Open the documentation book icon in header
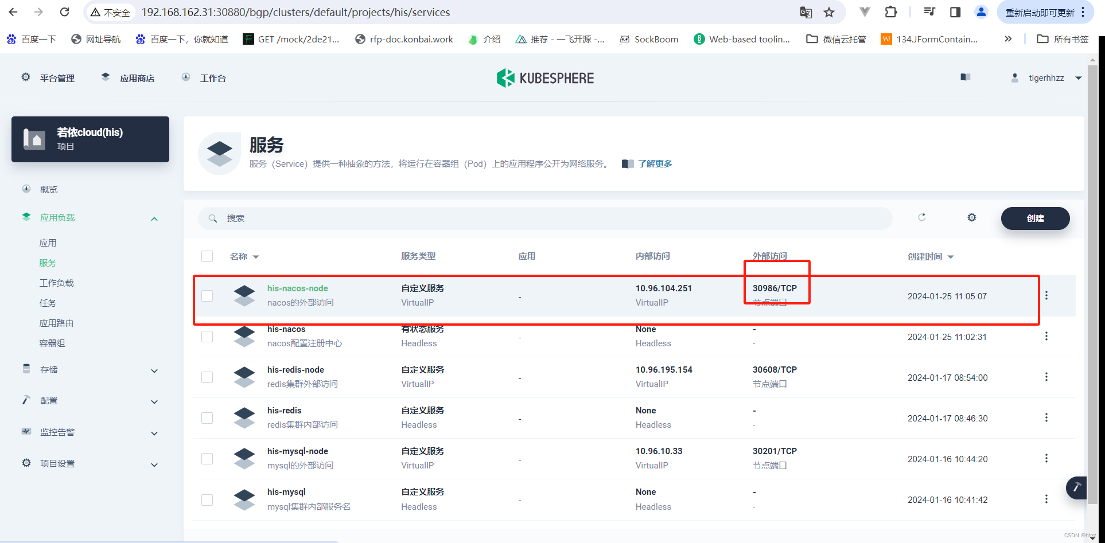The width and height of the screenshot is (1105, 543). (x=966, y=77)
